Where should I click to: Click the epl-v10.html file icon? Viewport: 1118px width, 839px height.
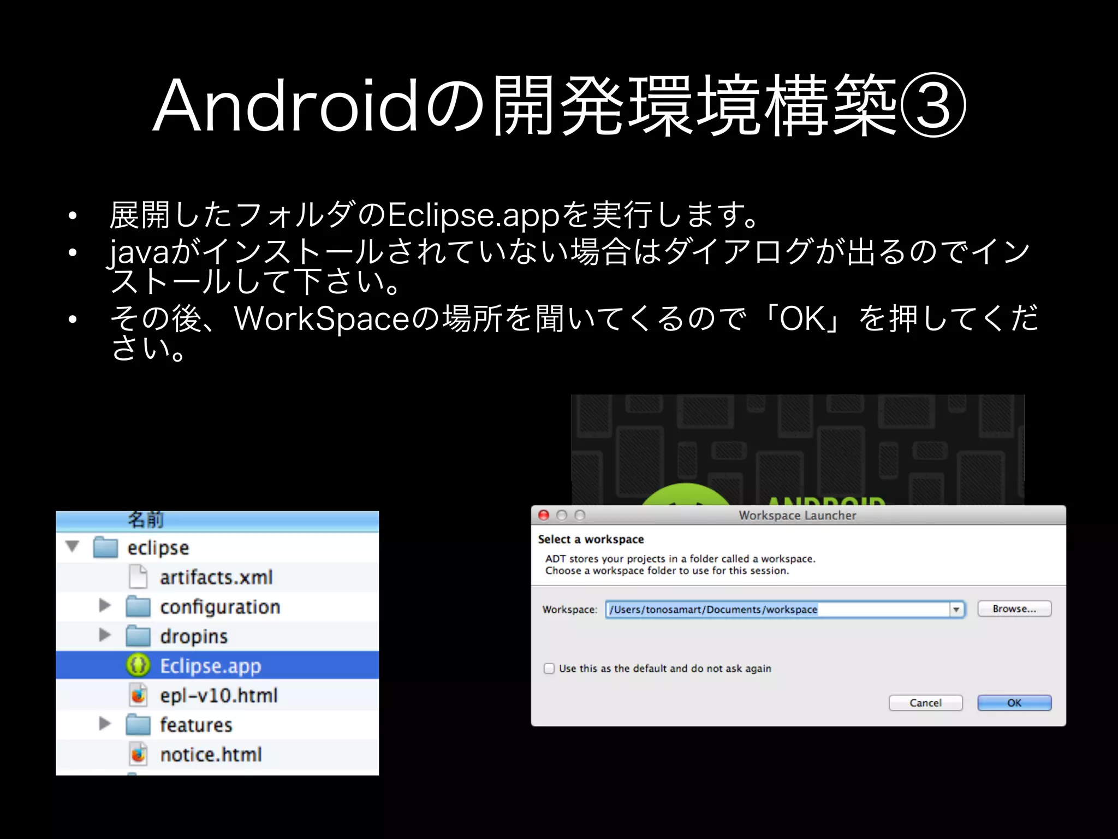tap(139, 695)
